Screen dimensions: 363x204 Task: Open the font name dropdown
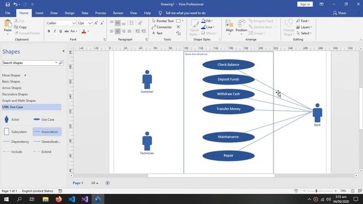(74, 23)
